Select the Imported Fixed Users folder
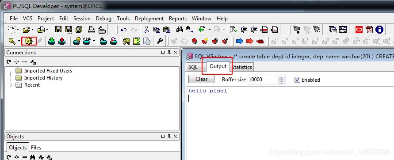394x160 pixels. coord(48,71)
